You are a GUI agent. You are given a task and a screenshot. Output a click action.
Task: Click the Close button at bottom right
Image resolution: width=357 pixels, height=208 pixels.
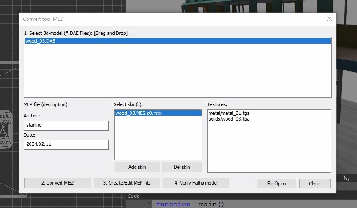(314, 184)
